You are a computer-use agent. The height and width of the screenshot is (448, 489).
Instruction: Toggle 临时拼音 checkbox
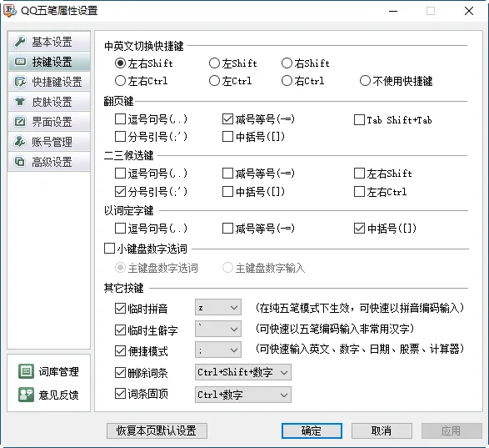pos(121,309)
